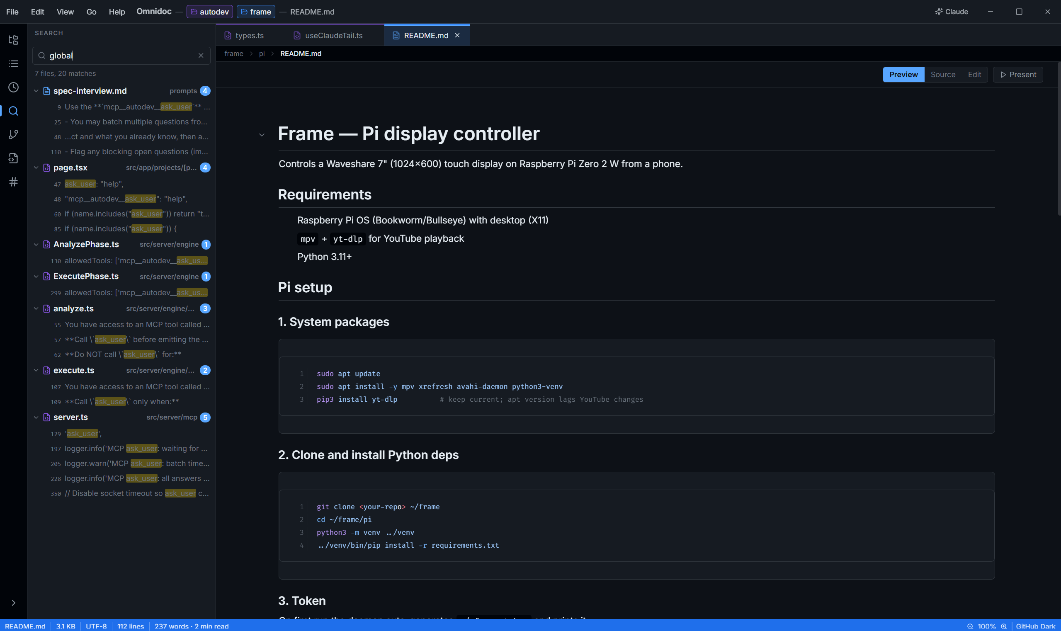This screenshot has height=631, width=1061.
Task: Click the README.md name in status bar
Action: 25,626
